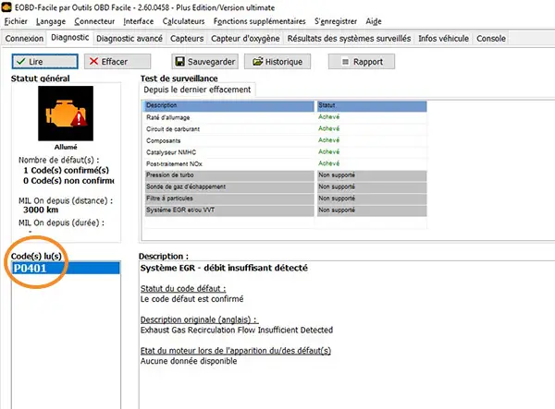Image resolution: width=555 pixels, height=409 pixels.
Task: Open the Infos véhicule tab
Action: click(443, 39)
